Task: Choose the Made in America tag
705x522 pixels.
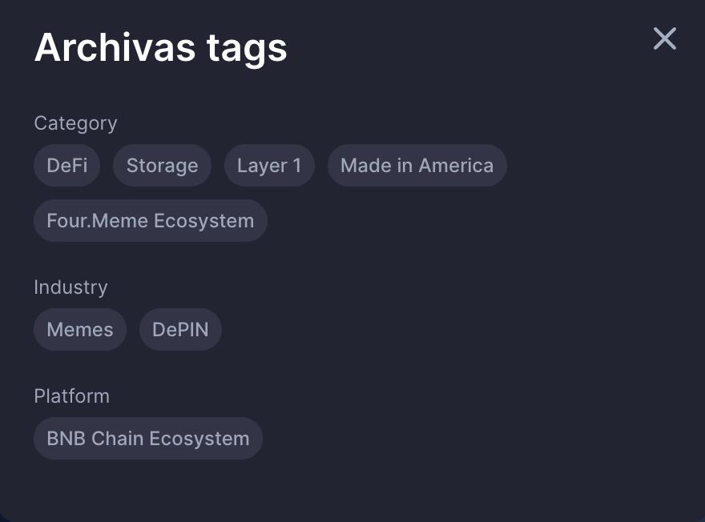Action: [417, 166]
